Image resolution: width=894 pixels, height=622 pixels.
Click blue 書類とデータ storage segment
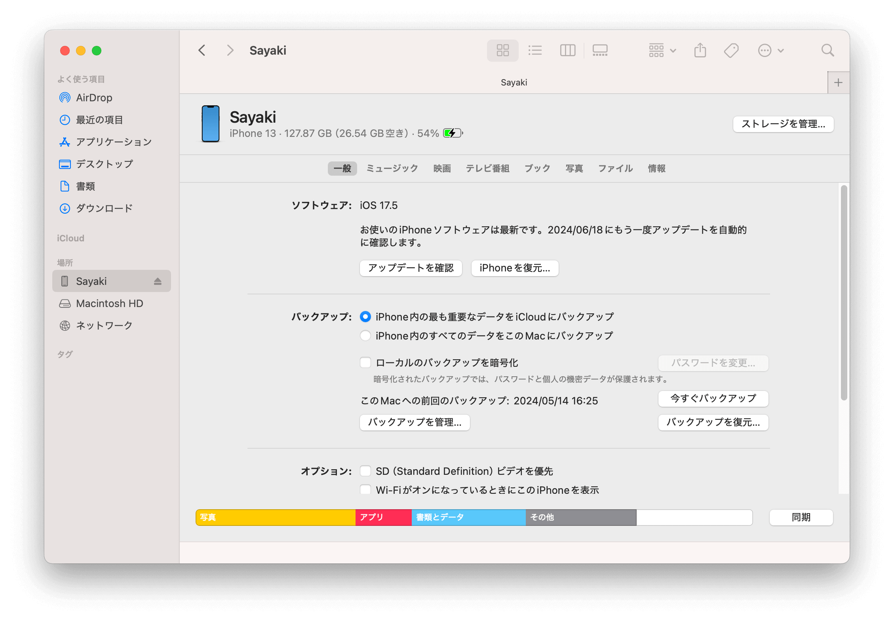[469, 518]
